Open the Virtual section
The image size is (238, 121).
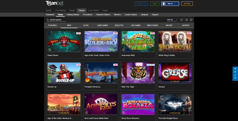pyautogui.click(x=72, y=10)
